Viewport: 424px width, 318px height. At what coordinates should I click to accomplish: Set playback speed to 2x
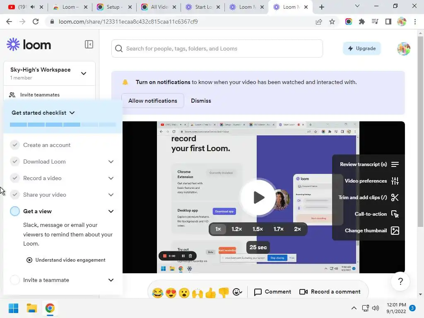[297, 229]
